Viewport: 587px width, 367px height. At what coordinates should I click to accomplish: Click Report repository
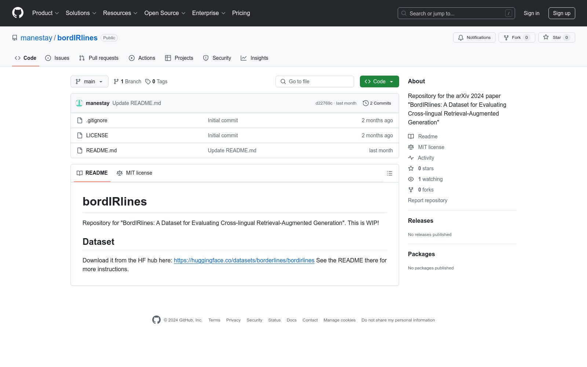click(x=427, y=200)
